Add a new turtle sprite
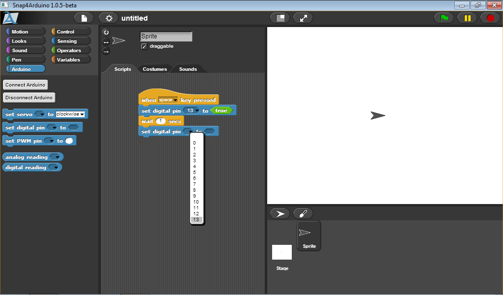Screen dimensions: 503x295 [x=280, y=213]
